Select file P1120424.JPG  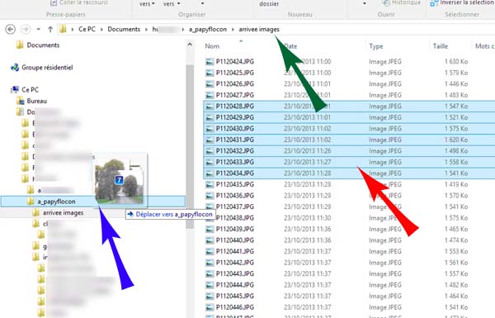tap(235, 62)
